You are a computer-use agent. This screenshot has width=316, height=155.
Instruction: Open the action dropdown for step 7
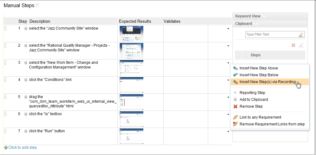pyautogui.click(x=228, y=131)
